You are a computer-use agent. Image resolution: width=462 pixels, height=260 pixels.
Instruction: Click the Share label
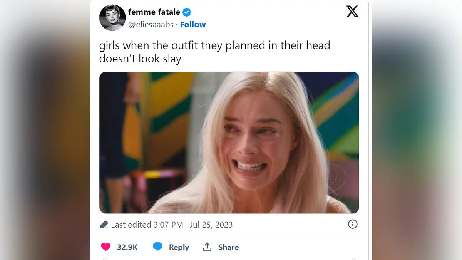228,247
